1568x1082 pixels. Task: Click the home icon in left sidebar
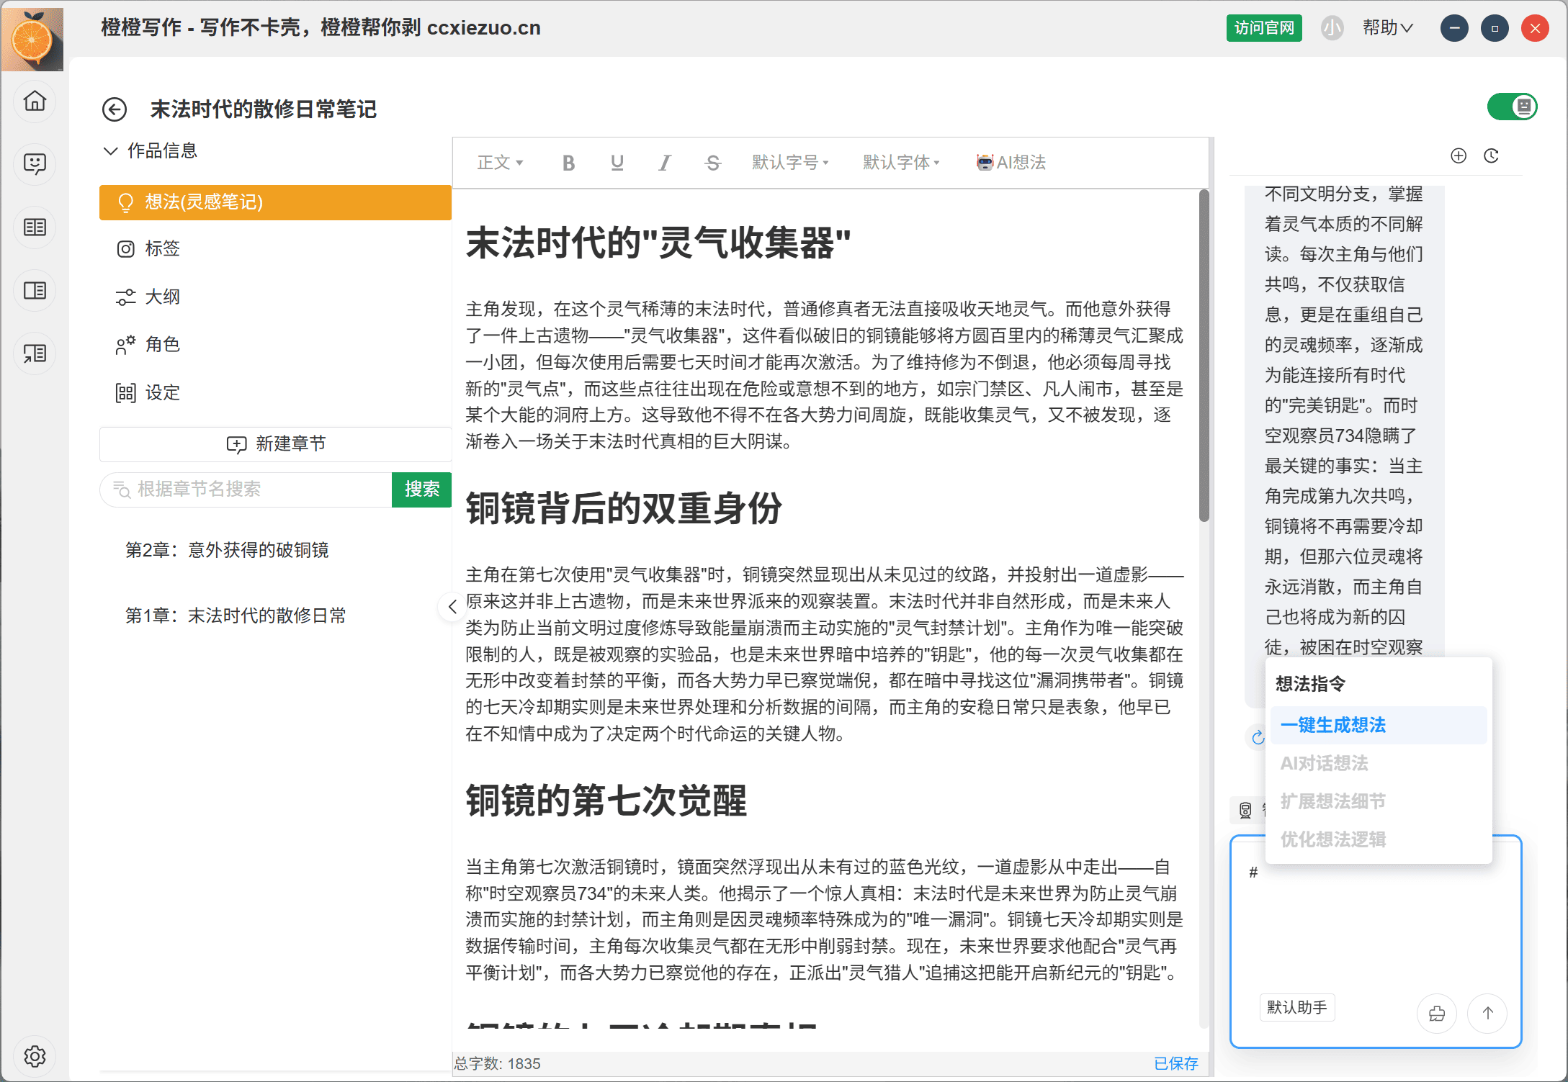pos(35,101)
